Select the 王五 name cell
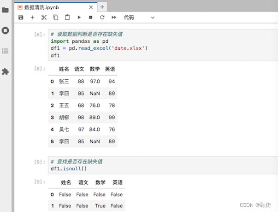 tap(64, 106)
